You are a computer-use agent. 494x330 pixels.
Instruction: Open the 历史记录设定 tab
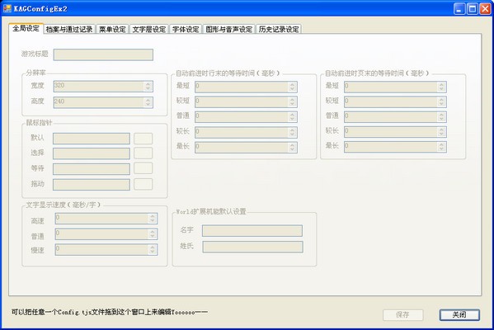coord(279,30)
